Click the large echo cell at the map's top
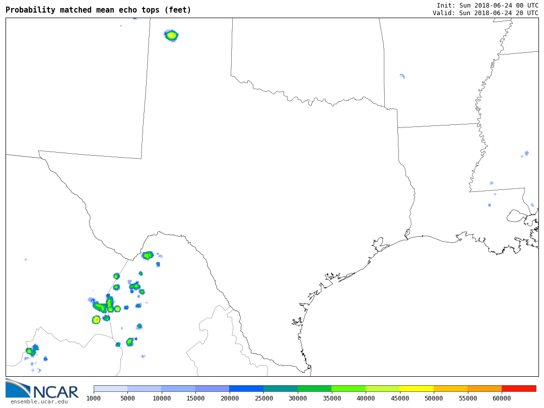 coord(171,35)
